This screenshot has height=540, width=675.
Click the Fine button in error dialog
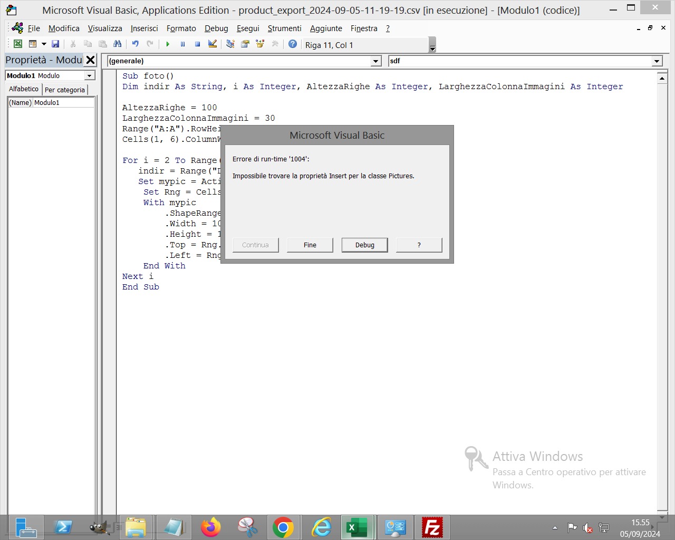[310, 245]
